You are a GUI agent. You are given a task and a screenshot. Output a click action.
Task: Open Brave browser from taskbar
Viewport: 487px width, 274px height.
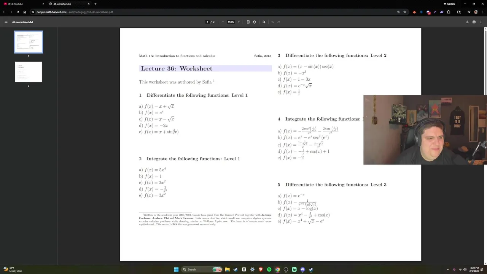(x=261, y=269)
